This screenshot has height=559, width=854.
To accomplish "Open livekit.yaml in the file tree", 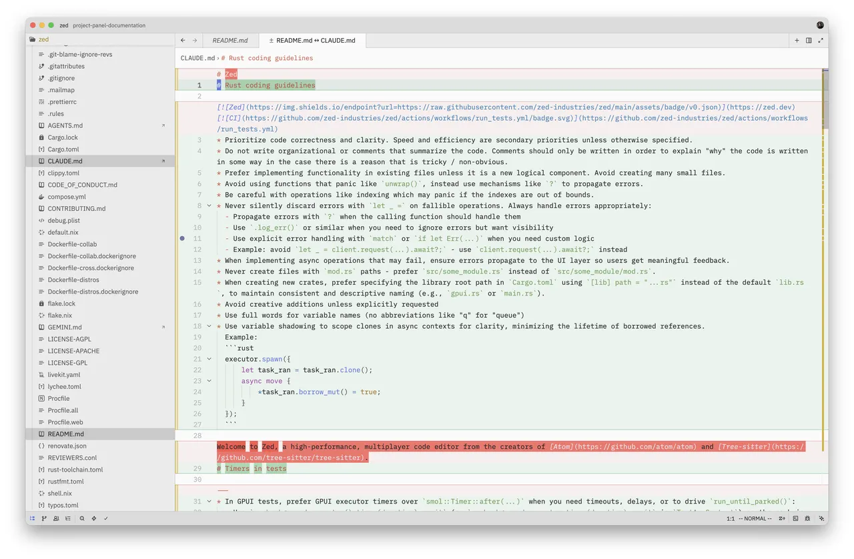I will (100, 374).
